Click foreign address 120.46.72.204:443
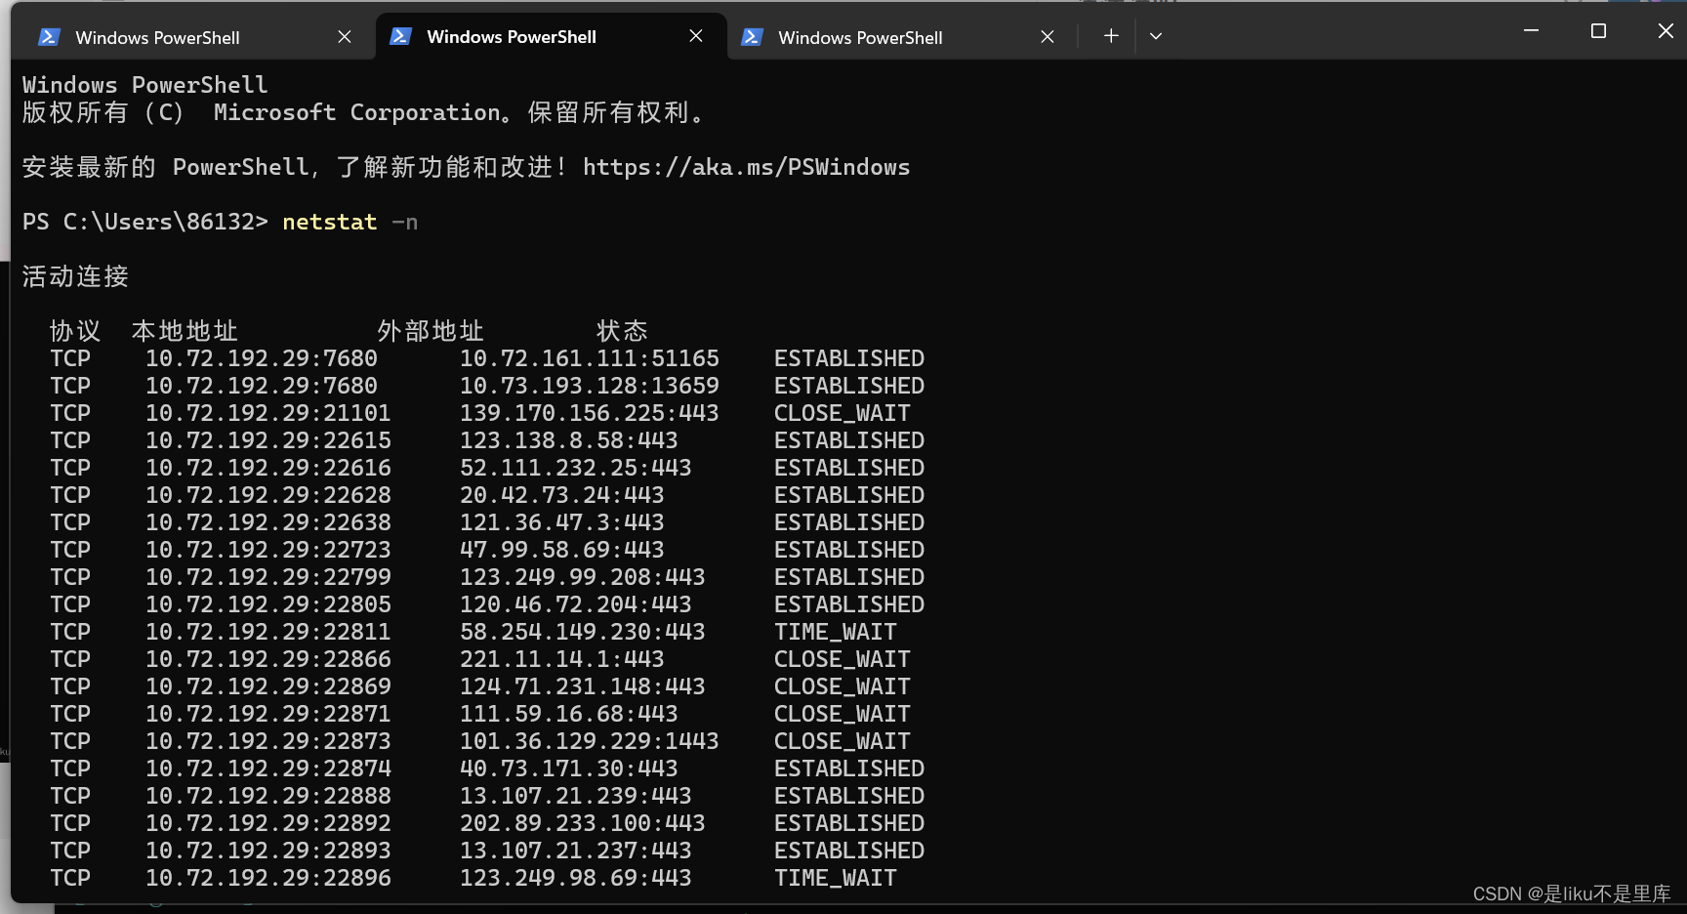Viewport: 1687px width, 914px height. 576,604
